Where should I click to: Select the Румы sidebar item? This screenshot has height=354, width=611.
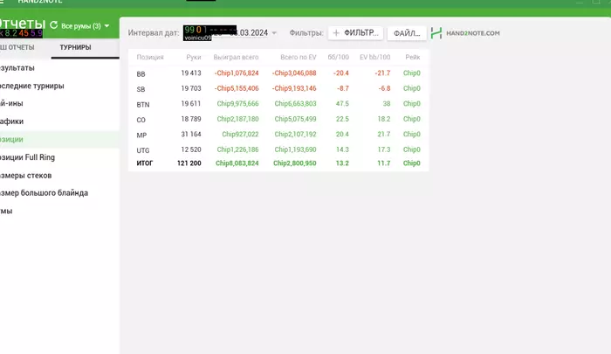point(6,212)
